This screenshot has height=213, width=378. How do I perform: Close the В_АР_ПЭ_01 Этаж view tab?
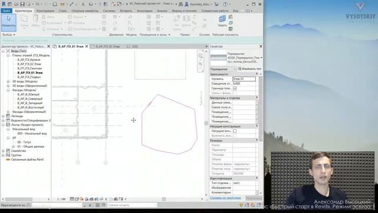(x=87, y=46)
